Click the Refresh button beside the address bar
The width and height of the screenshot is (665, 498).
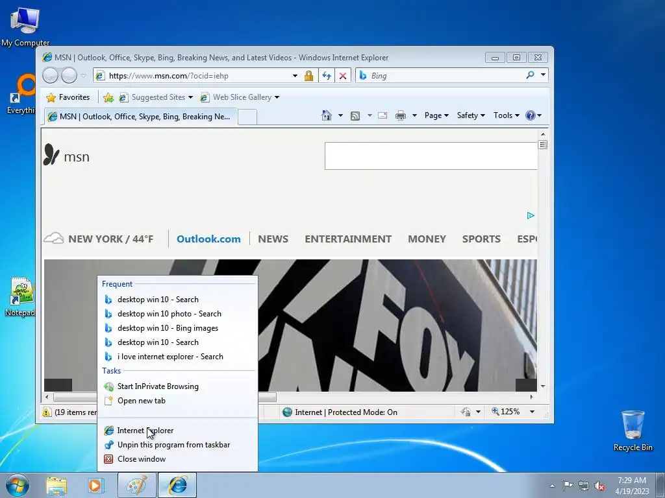[x=326, y=76]
